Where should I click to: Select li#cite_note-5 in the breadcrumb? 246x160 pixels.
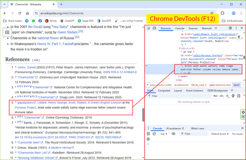[199, 85]
